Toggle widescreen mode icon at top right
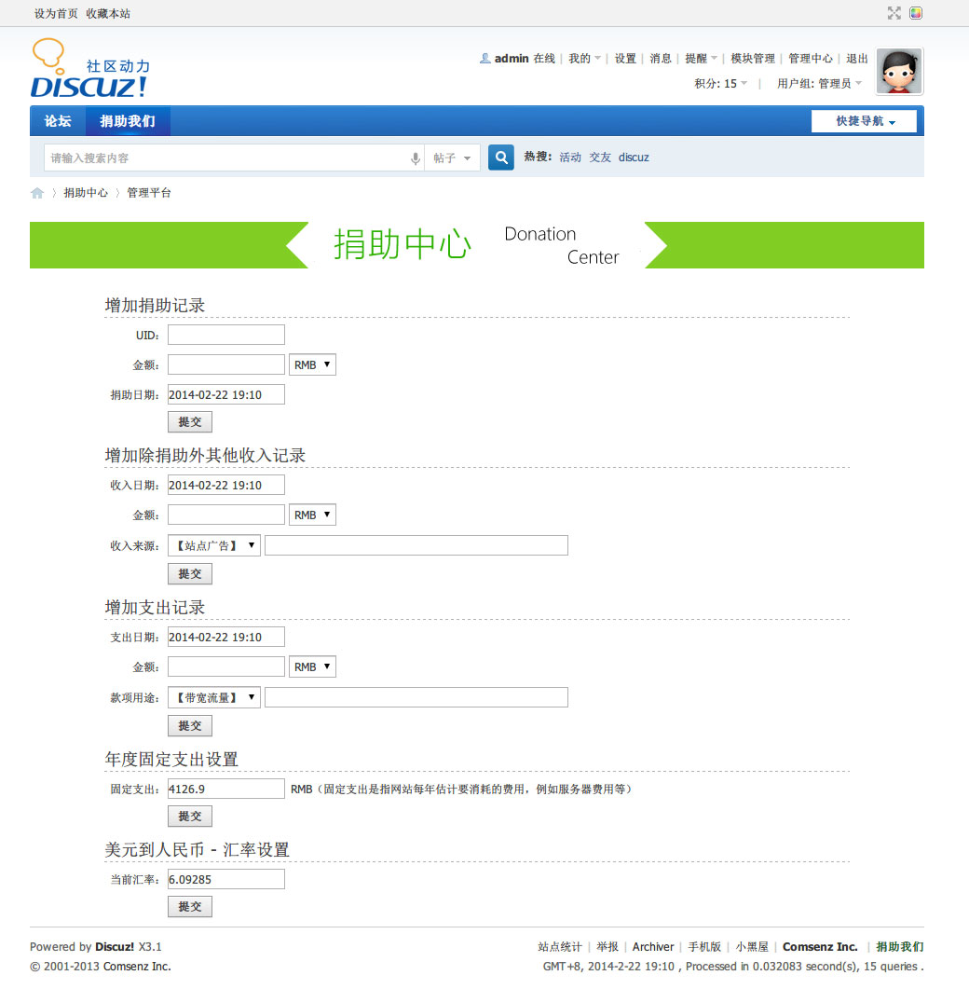This screenshot has width=969, height=989. pyautogui.click(x=894, y=13)
